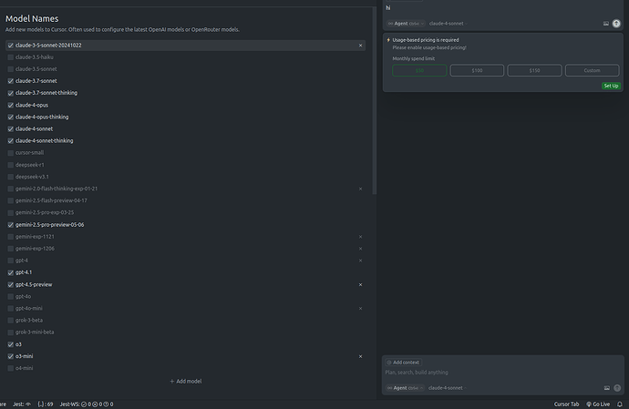Disable claude-4-sonnet model checkbox
The height and width of the screenshot is (409, 629).
[x=10, y=129]
